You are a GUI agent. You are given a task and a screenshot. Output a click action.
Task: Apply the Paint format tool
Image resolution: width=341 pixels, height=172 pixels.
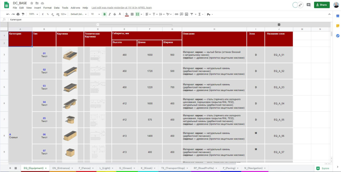pyautogui.click(x=23, y=14)
